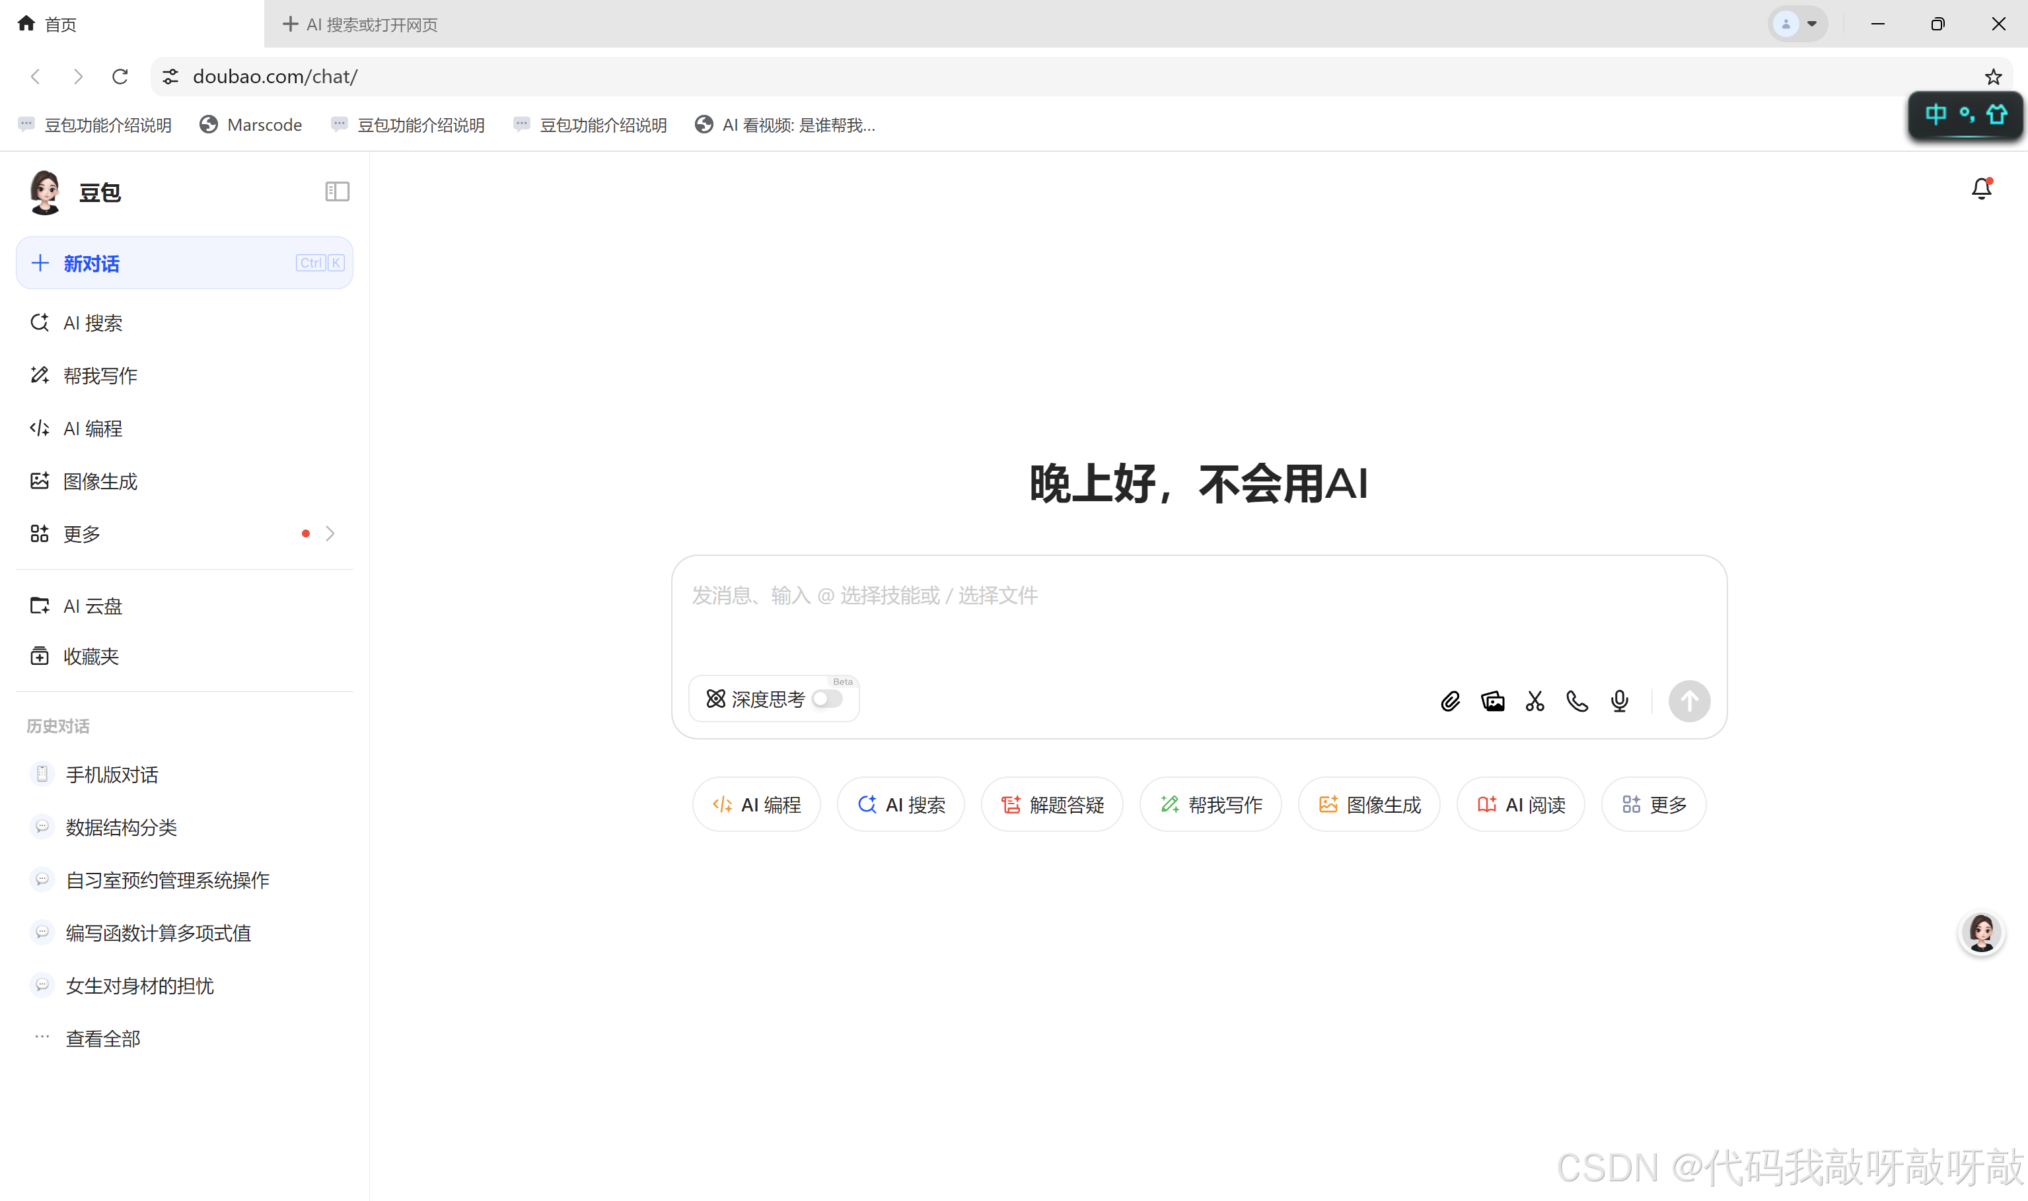Open new tab AI 搜索或打开网页
Screen dimensions: 2028x1201
360,24
